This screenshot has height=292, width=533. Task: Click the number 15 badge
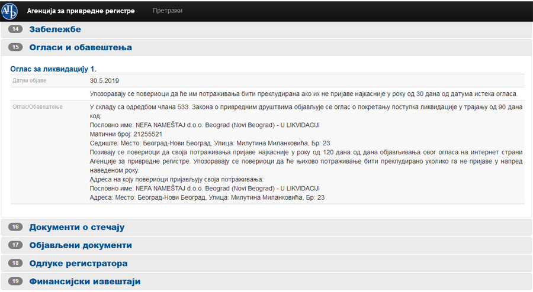[x=15, y=47]
